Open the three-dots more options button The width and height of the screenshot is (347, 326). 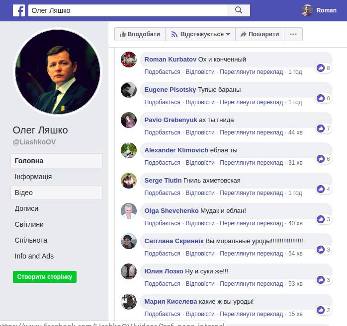(293, 34)
